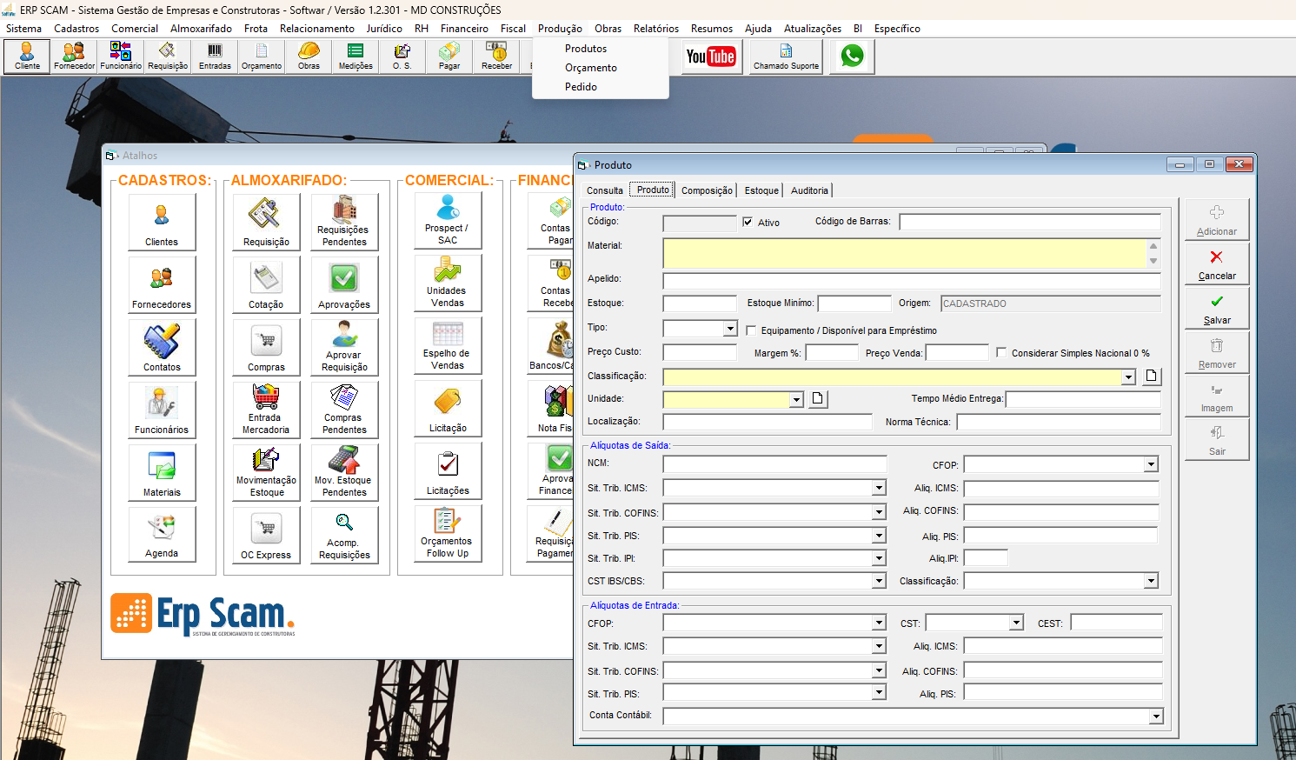Expand the Tipo dropdown

[x=729, y=329]
